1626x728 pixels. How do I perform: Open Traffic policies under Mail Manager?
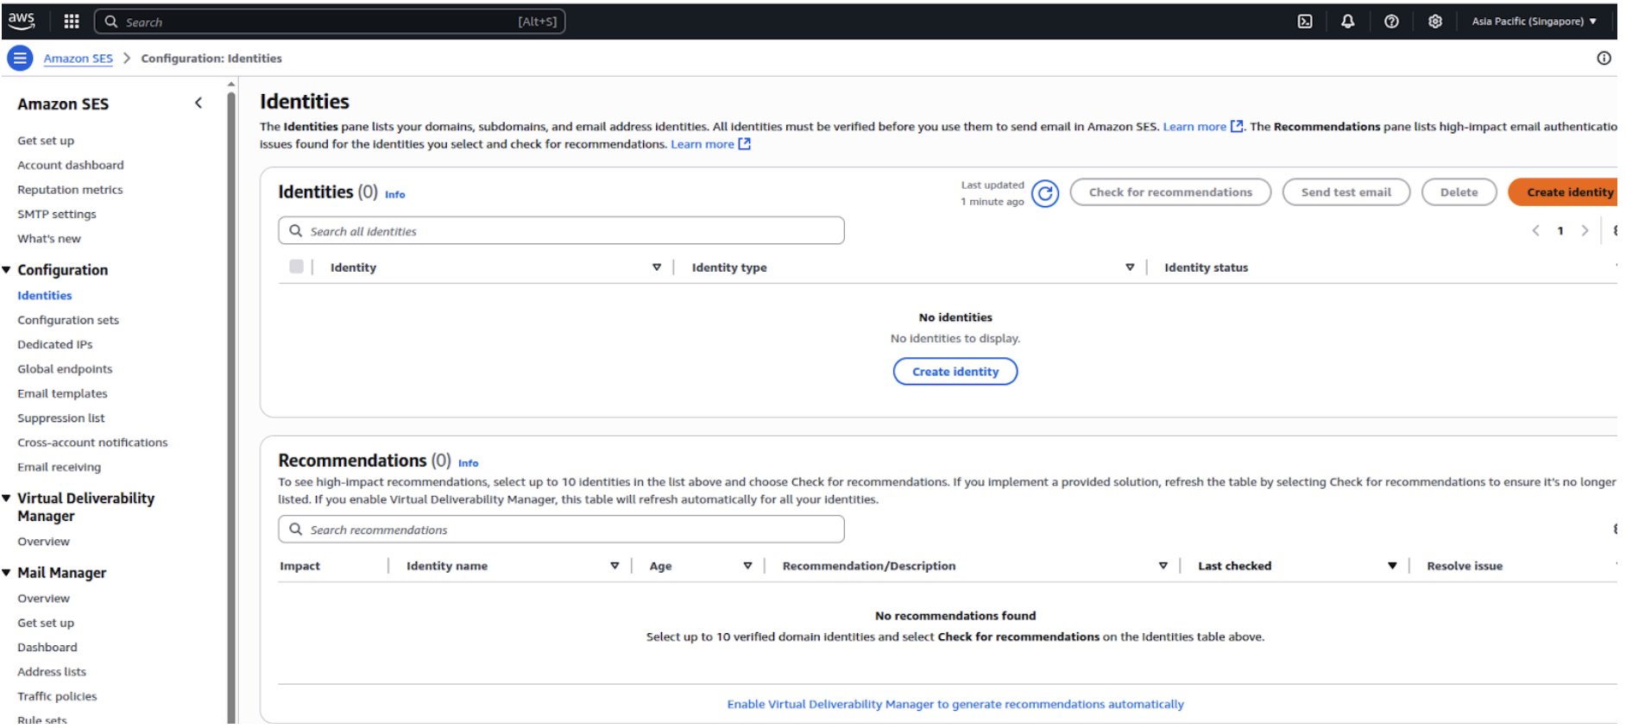click(57, 697)
